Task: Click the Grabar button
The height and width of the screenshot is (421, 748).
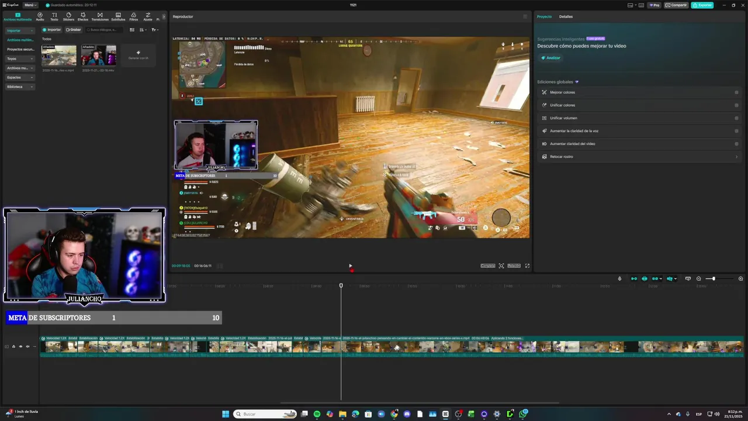Action: [x=74, y=30]
